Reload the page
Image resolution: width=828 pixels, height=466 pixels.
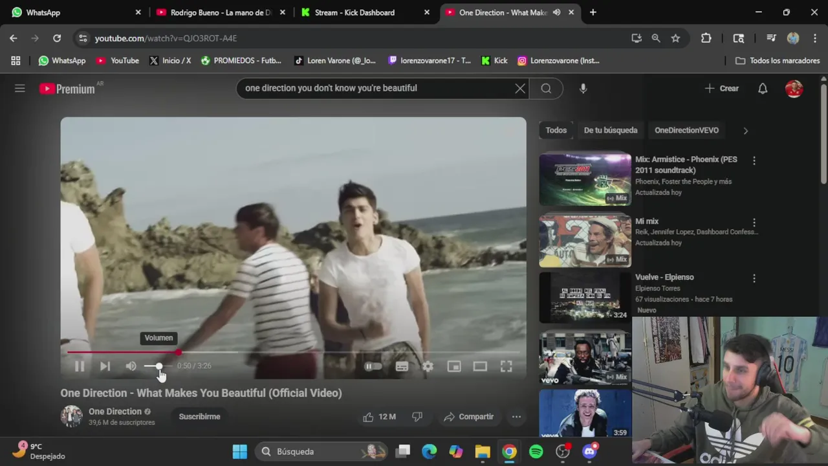coord(57,38)
